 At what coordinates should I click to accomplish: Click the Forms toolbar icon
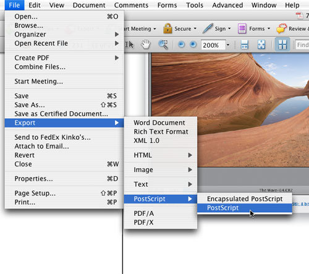(x=242, y=28)
